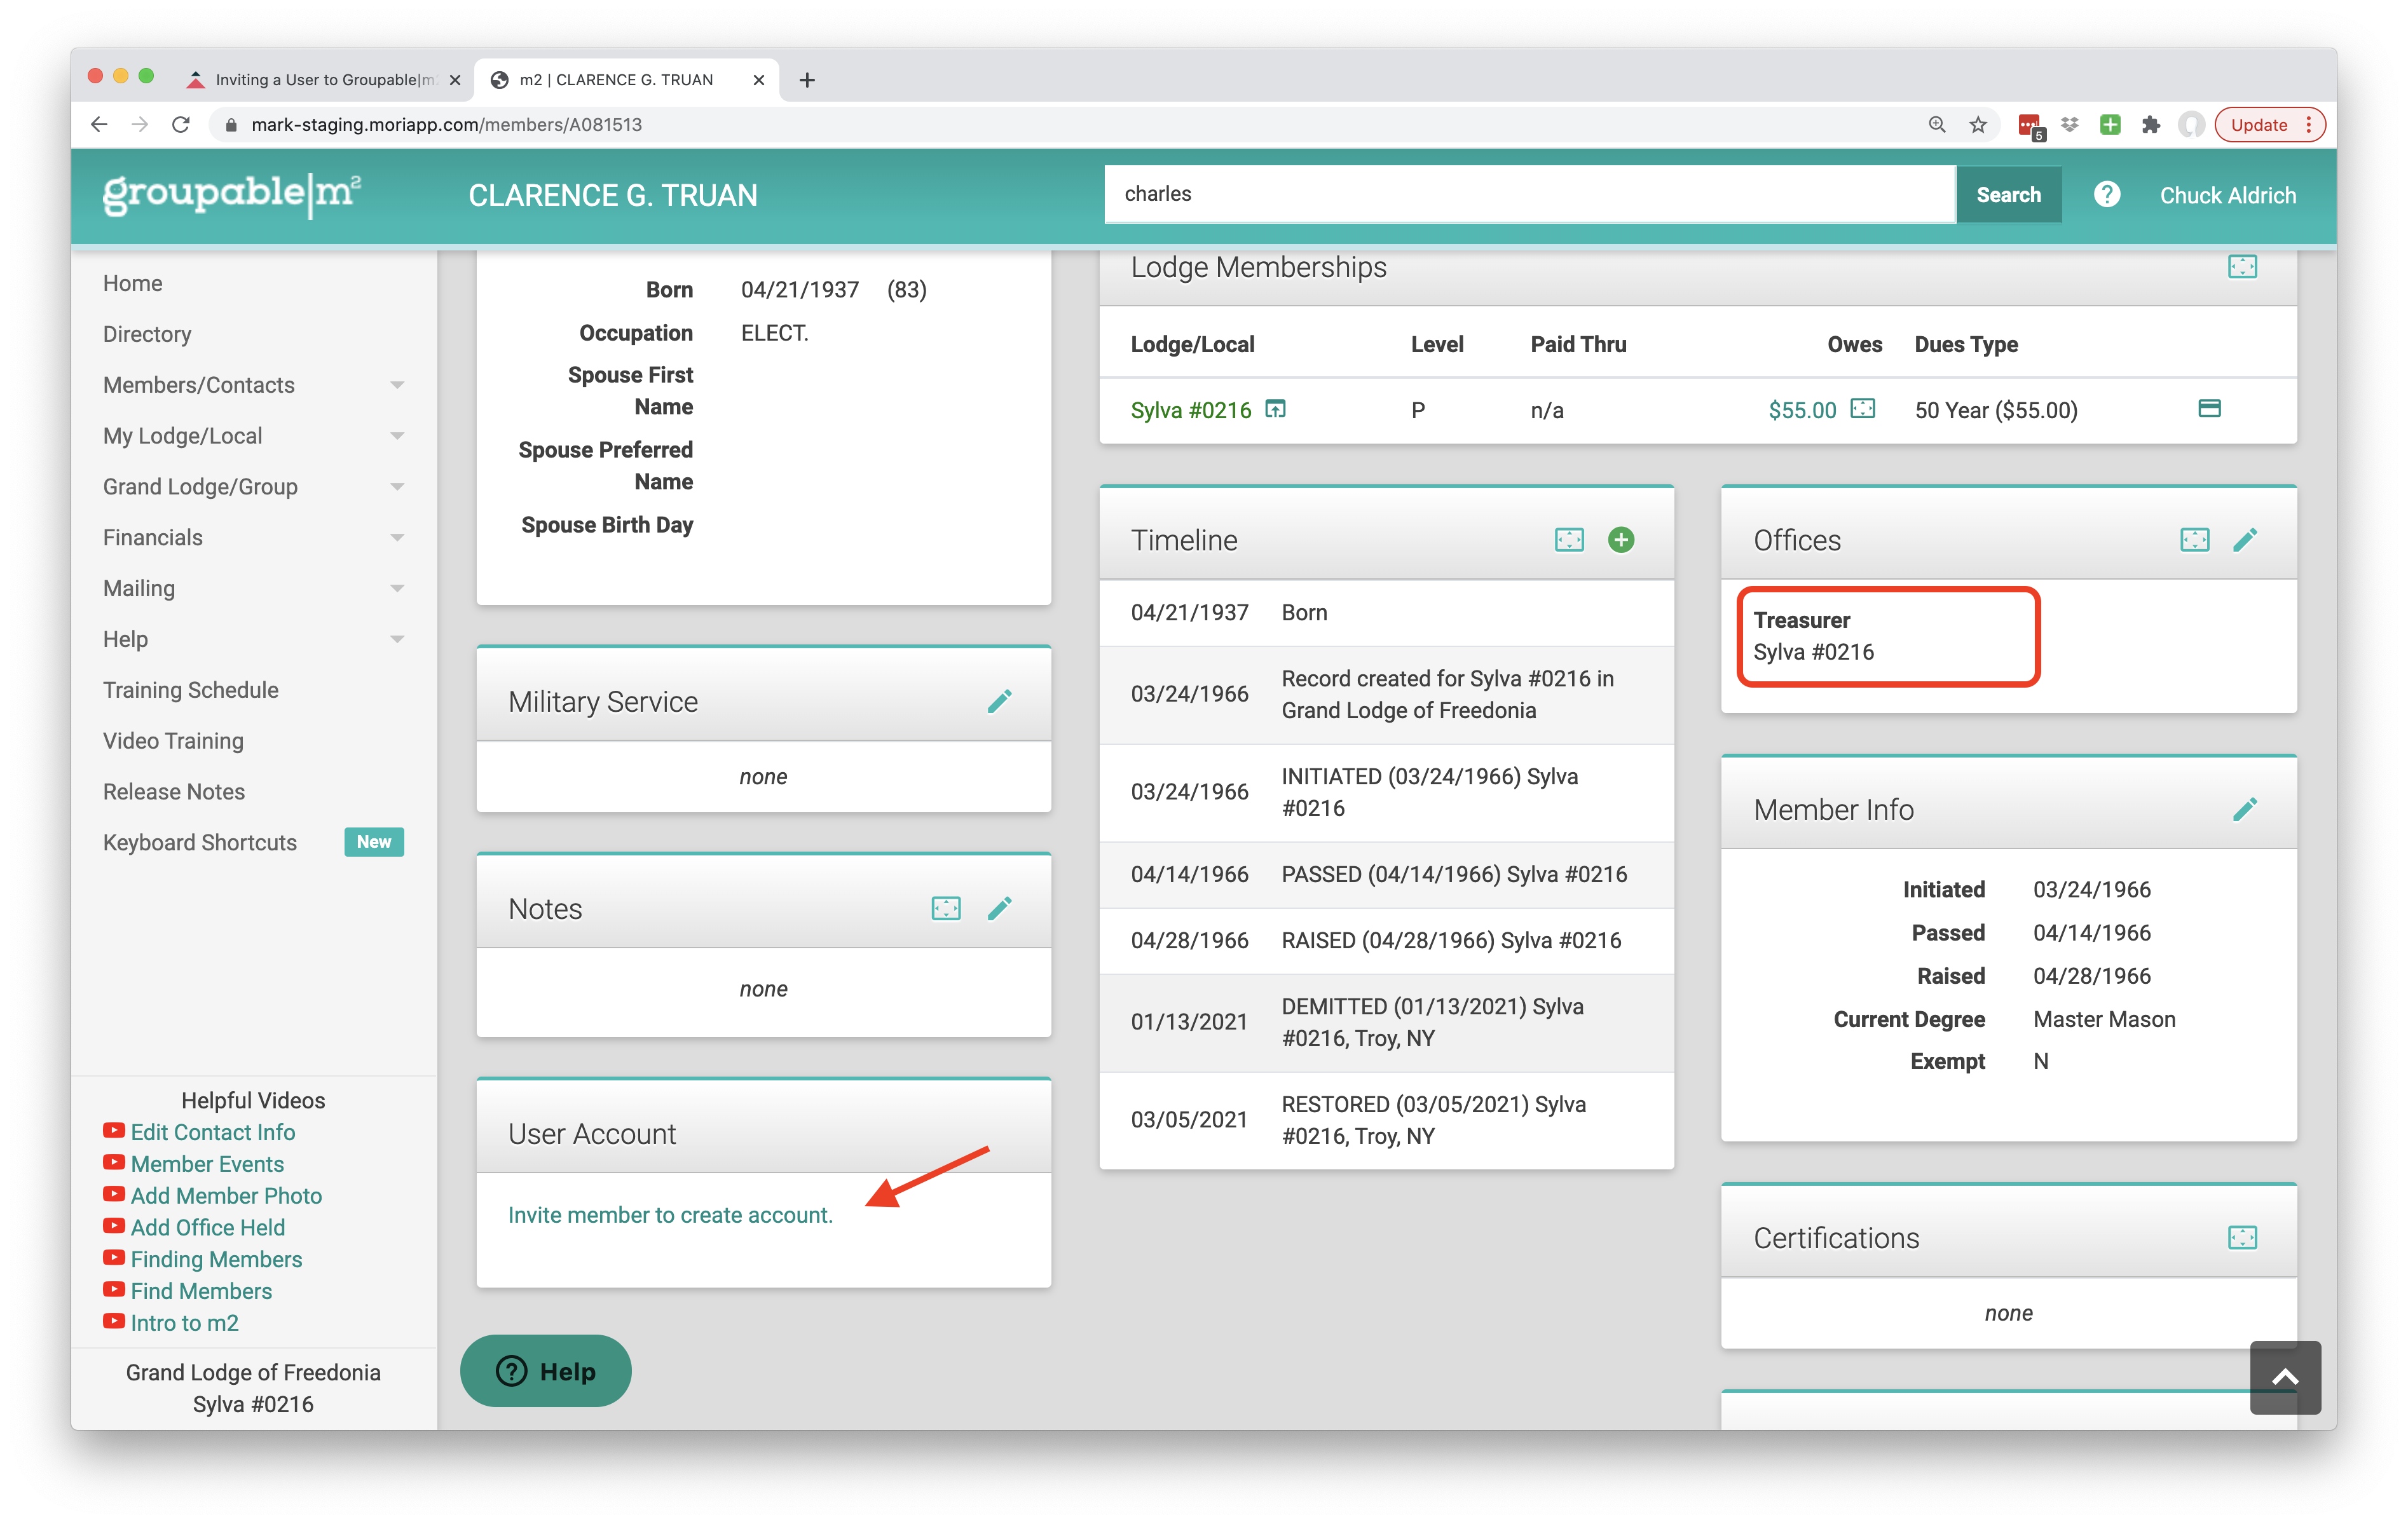2408x1524 pixels.
Task: Open the Finding Members video link
Action: tap(216, 1260)
